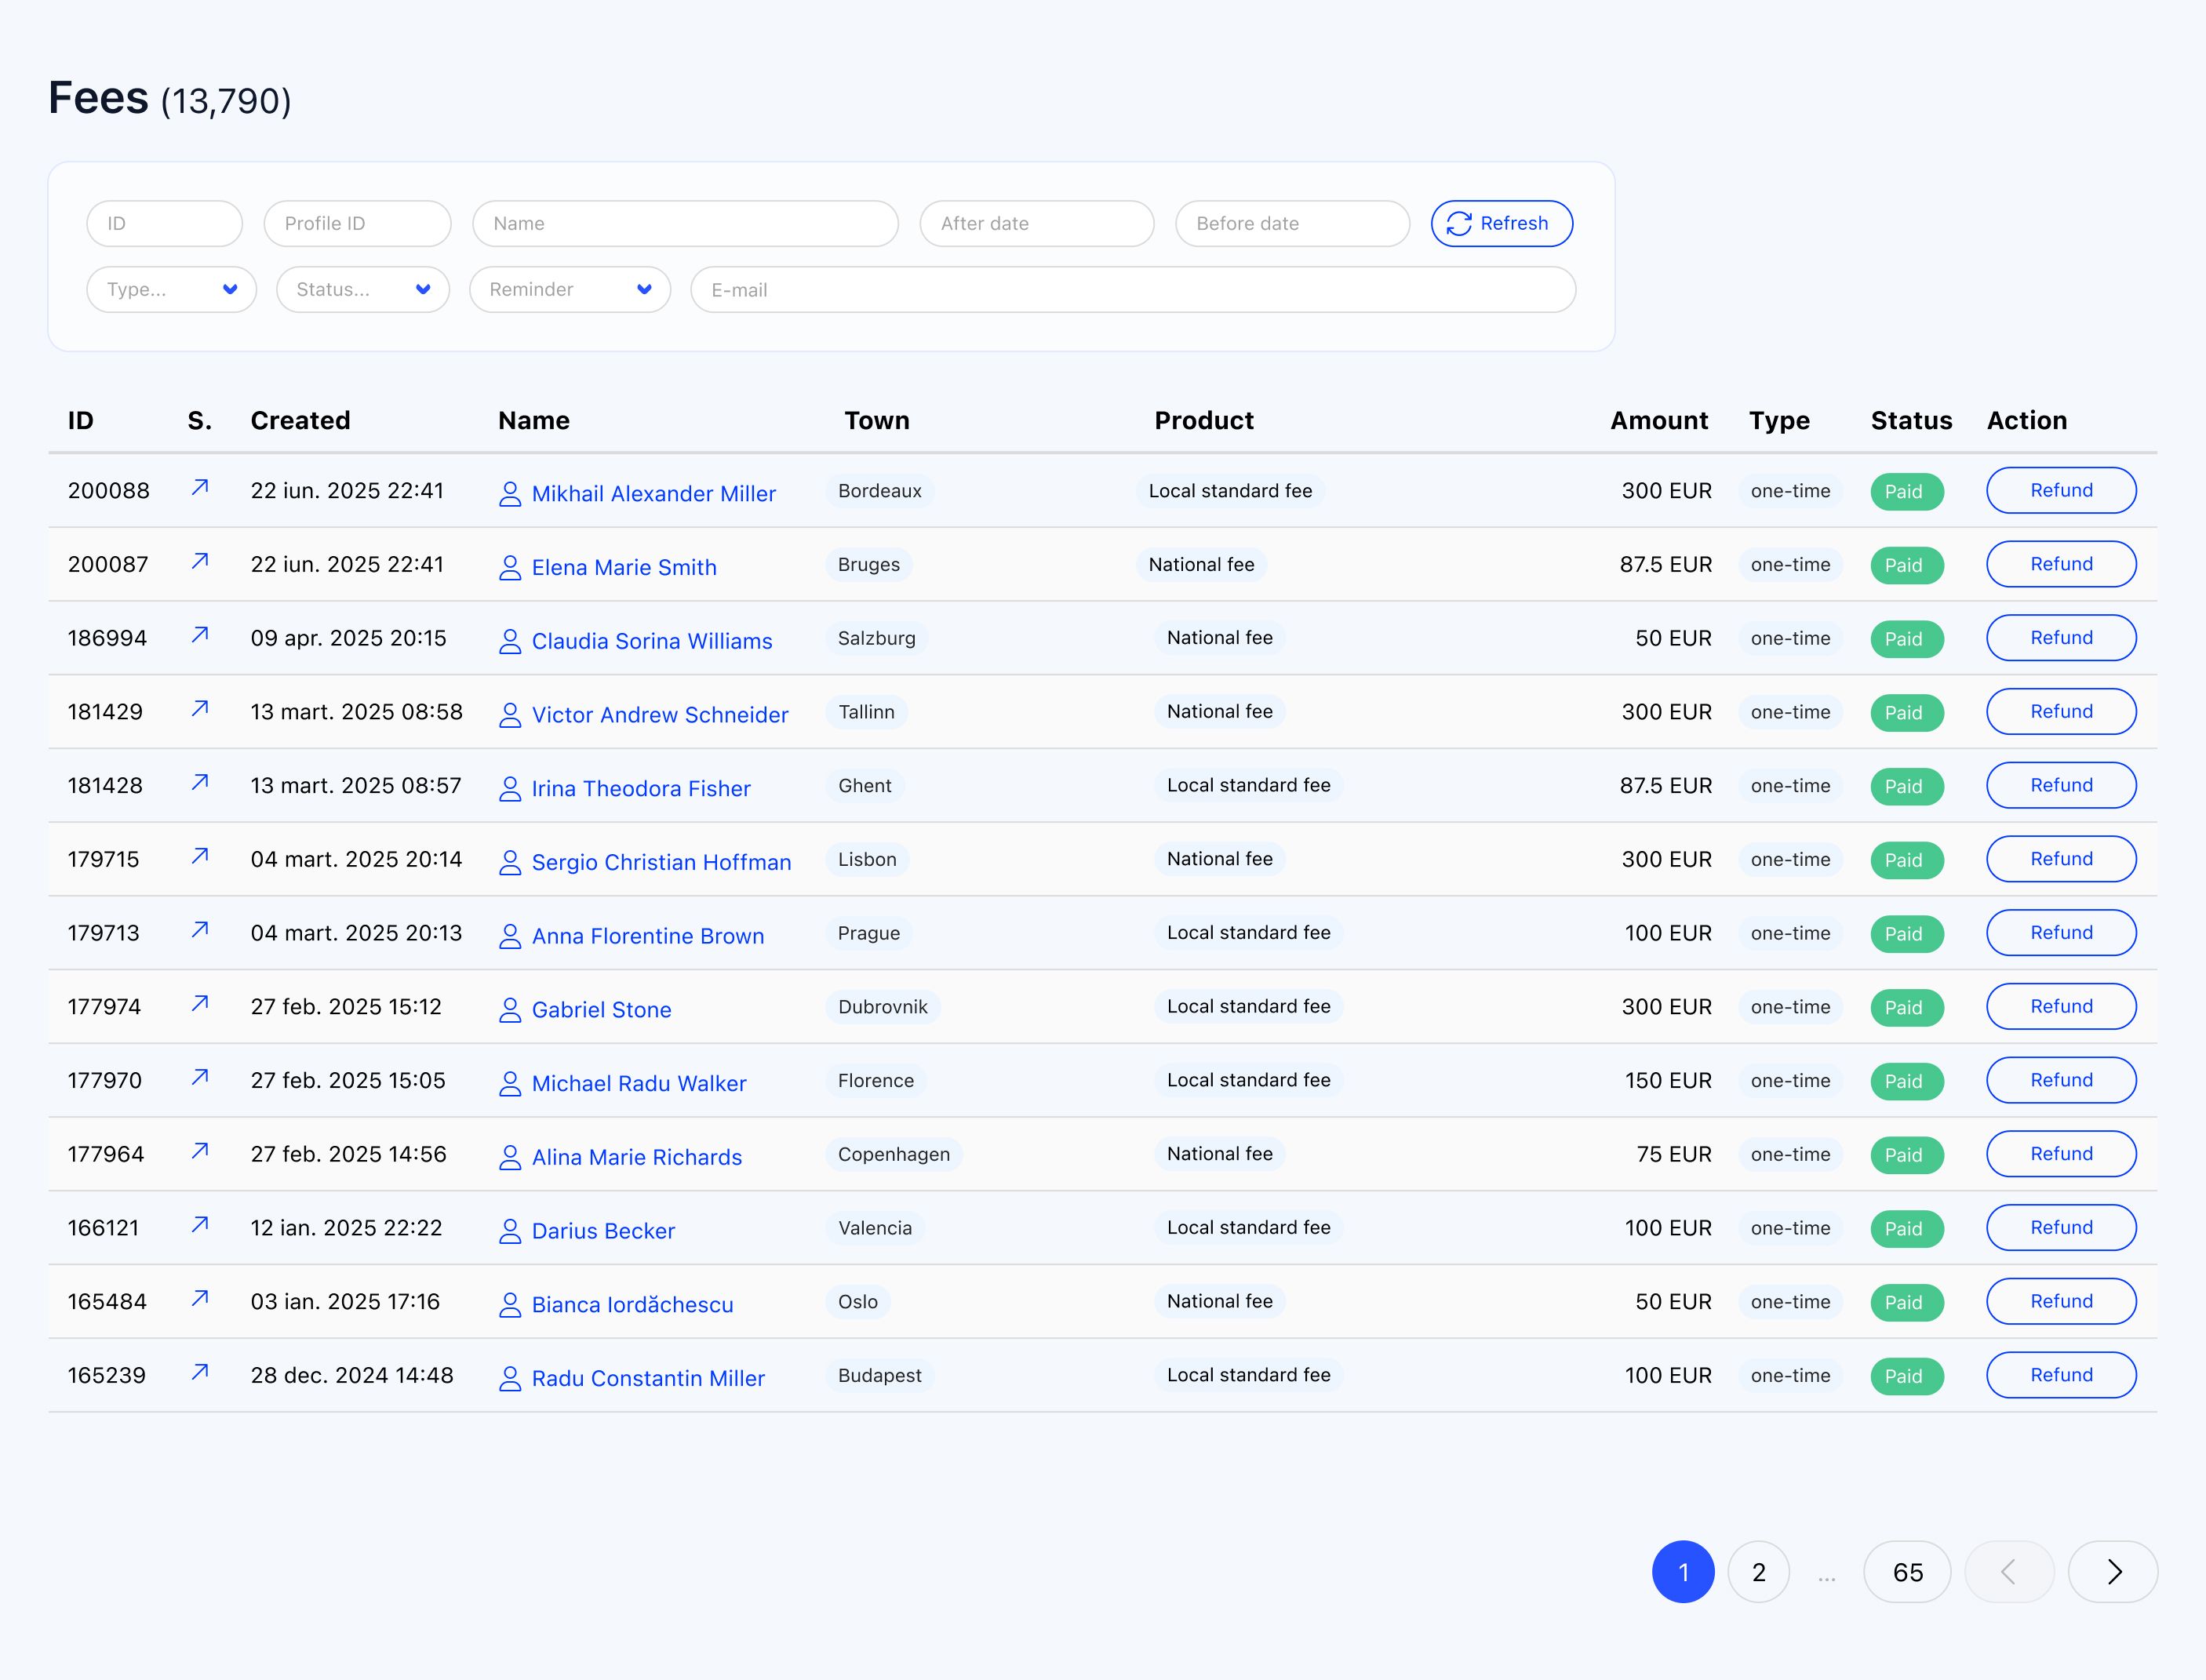Open the Reminder filter dropdown
This screenshot has width=2206, height=1680.
[569, 290]
